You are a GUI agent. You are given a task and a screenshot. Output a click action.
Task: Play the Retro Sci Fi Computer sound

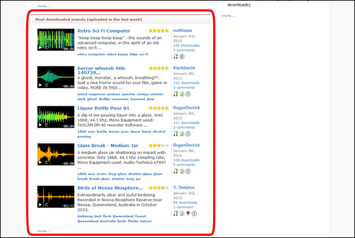(41, 47)
